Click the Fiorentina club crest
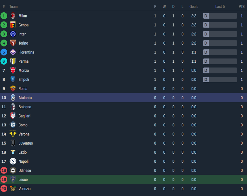247x196 pixels. (x=13, y=52)
